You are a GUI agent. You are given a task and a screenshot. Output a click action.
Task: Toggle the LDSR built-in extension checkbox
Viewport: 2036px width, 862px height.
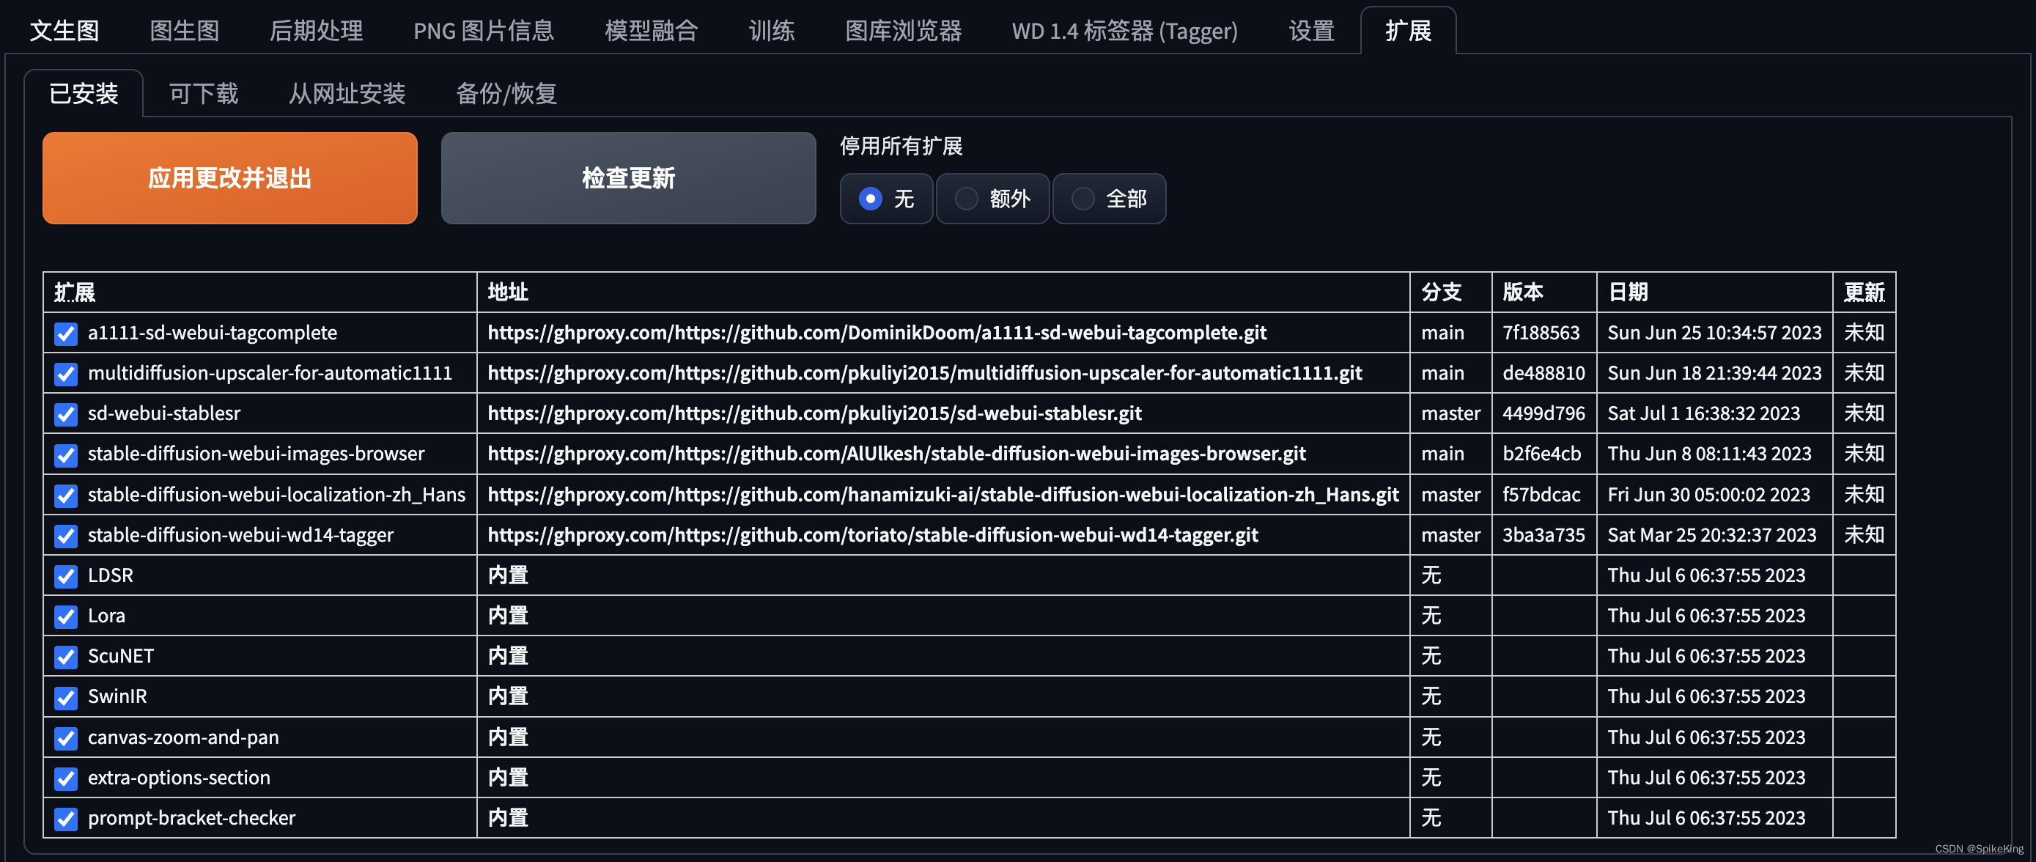[x=66, y=577]
